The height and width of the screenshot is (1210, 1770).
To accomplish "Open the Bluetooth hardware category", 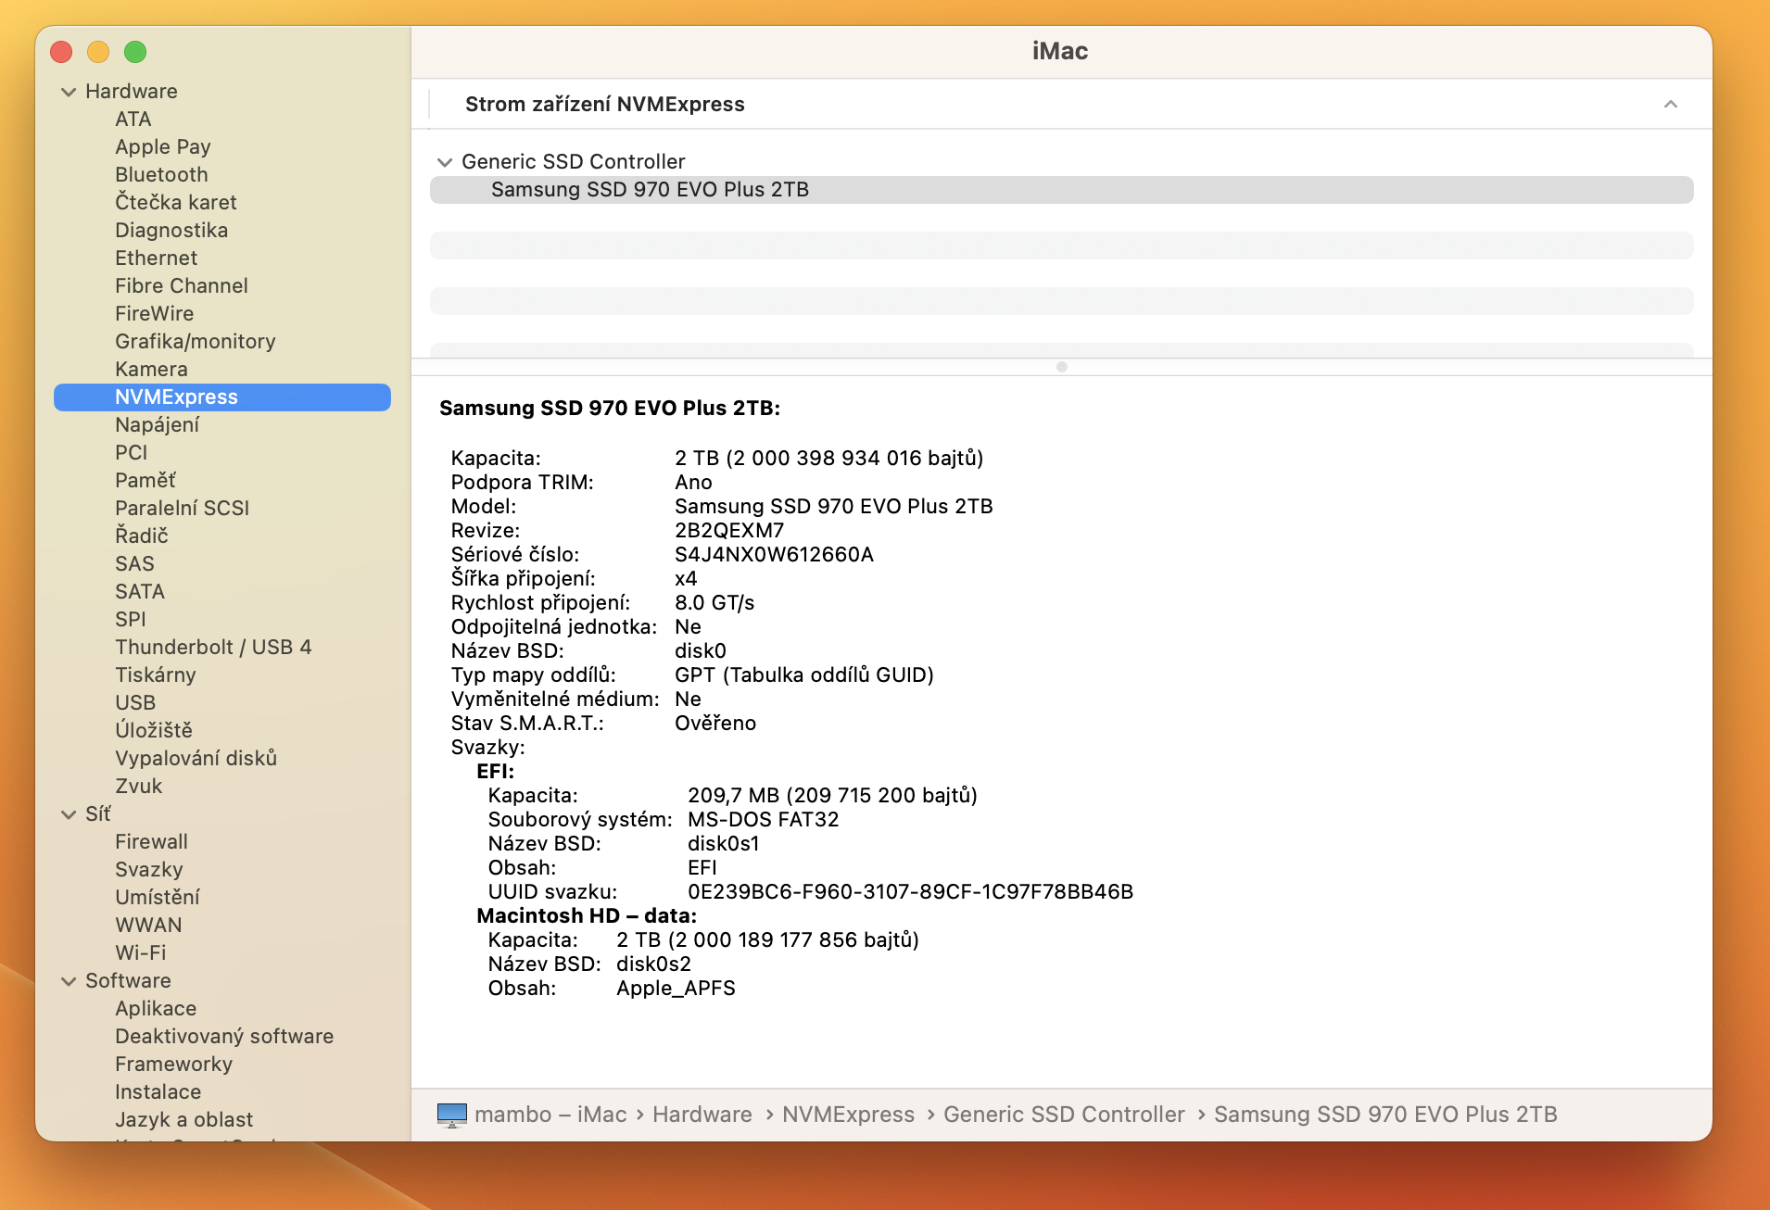I will point(161,175).
